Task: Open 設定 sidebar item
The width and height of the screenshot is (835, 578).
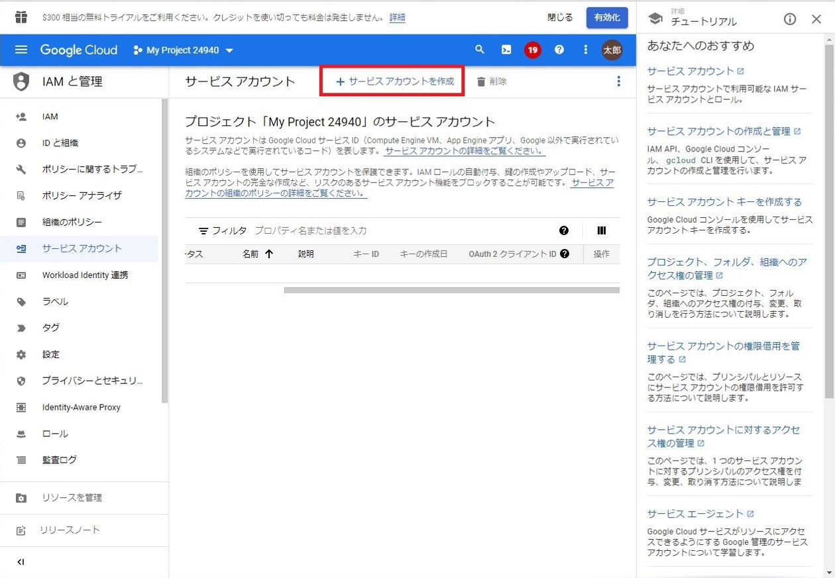Action: point(80,354)
